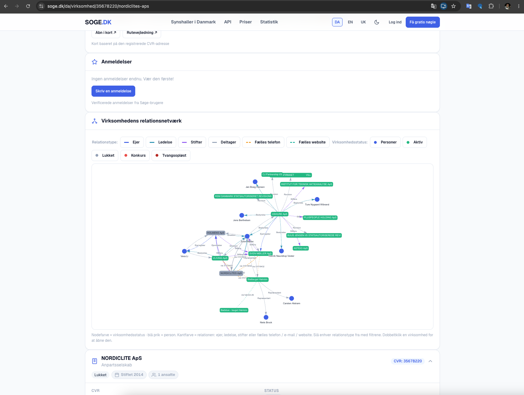Collapse the NORDICLITE ApS card chevron

point(430,361)
